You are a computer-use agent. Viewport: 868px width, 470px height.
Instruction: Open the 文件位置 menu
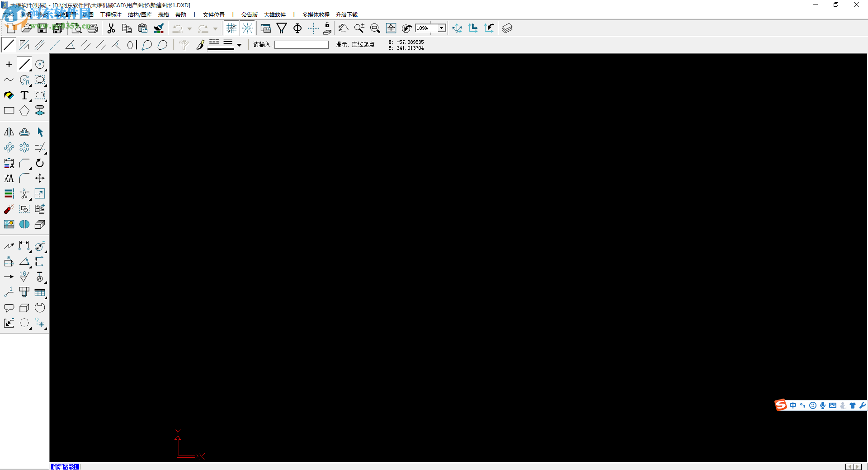click(214, 15)
